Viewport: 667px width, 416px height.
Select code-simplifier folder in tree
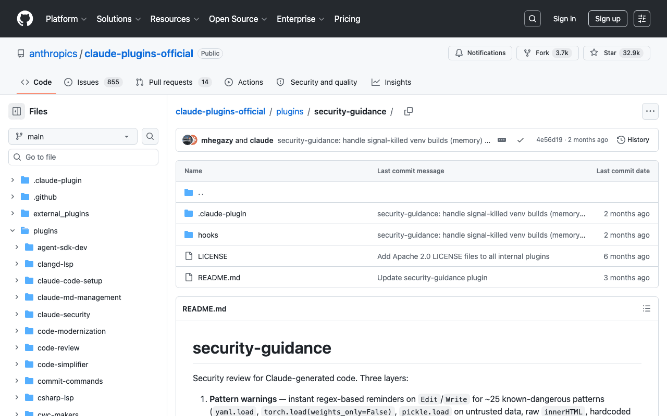click(x=63, y=365)
